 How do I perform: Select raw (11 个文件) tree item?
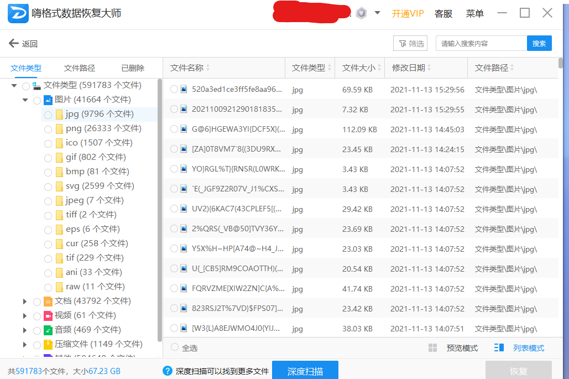(95, 287)
